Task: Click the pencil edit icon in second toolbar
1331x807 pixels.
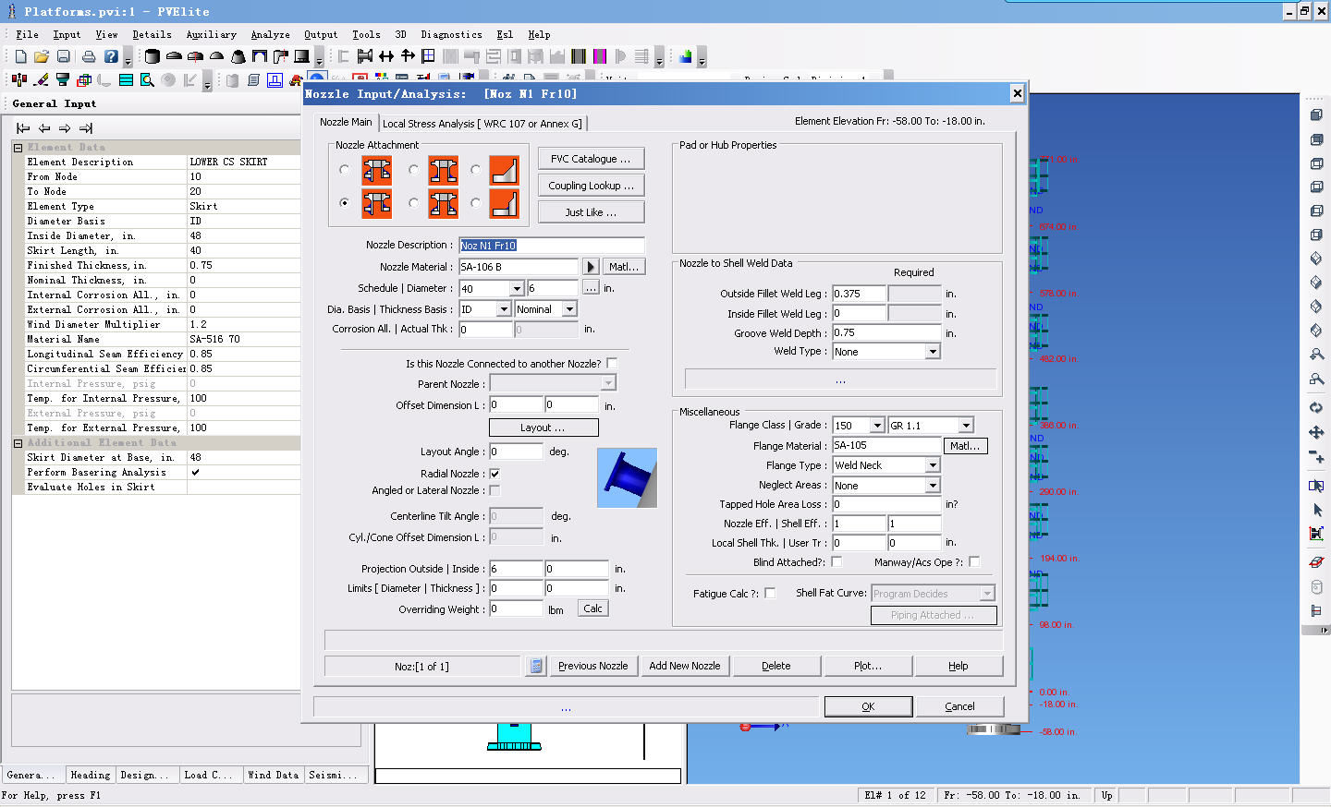Action: pyautogui.click(x=42, y=80)
